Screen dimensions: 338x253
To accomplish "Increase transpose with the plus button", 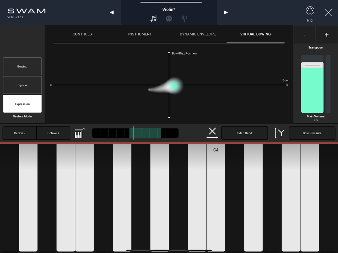I will click(x=327, y=35).
